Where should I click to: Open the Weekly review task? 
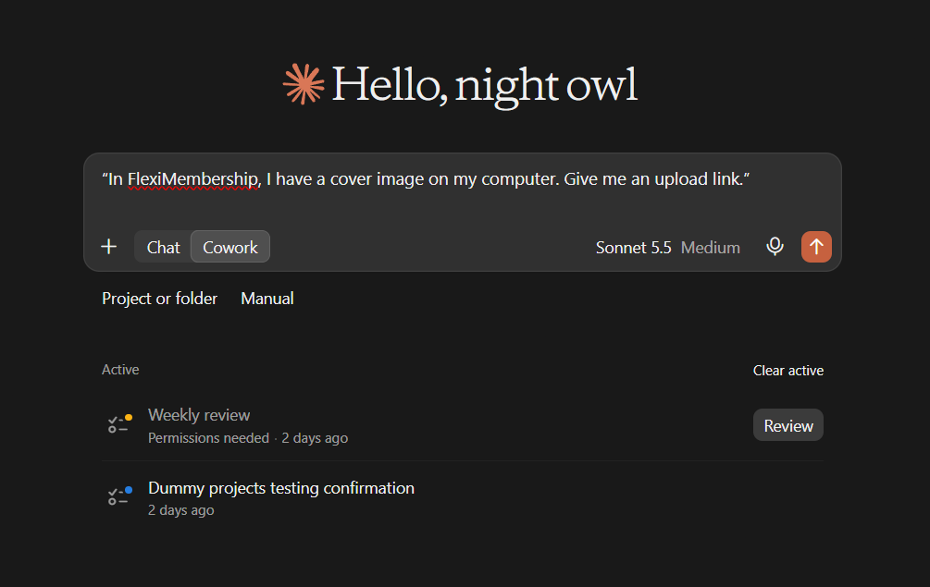(199, 415)
